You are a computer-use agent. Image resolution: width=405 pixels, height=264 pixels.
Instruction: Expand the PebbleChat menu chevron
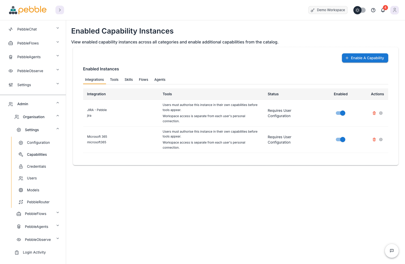click(x=58, y=28)
